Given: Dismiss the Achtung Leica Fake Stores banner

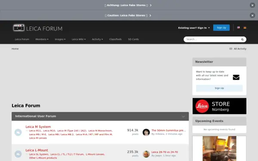Looking at the screenshot, I should coord(252,5).
